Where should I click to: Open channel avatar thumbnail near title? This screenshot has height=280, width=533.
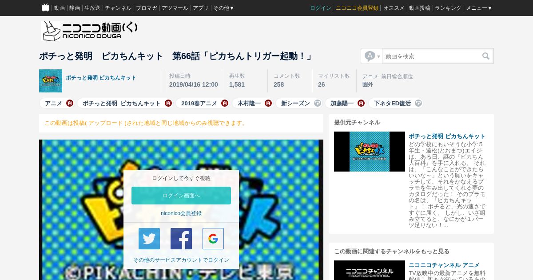point(51,81)
